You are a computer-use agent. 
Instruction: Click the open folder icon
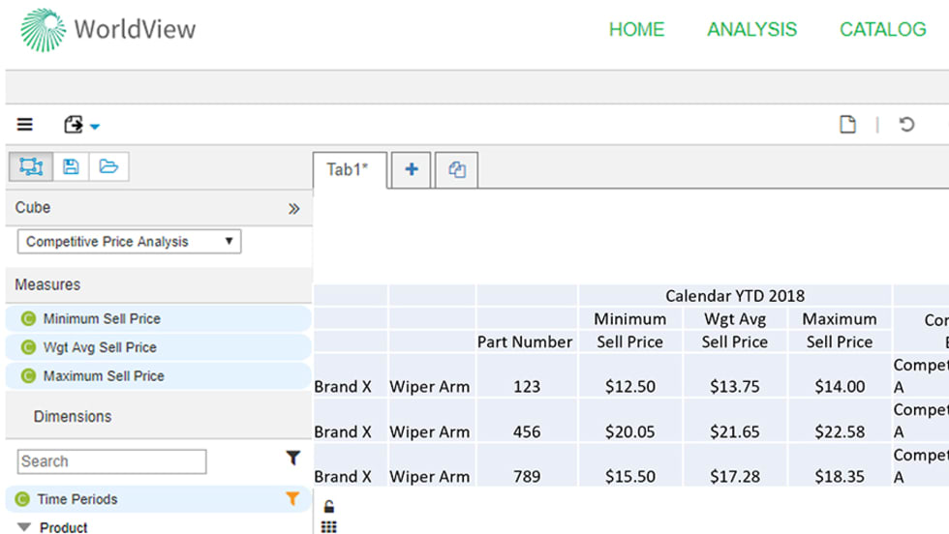[x=108, y=167]
